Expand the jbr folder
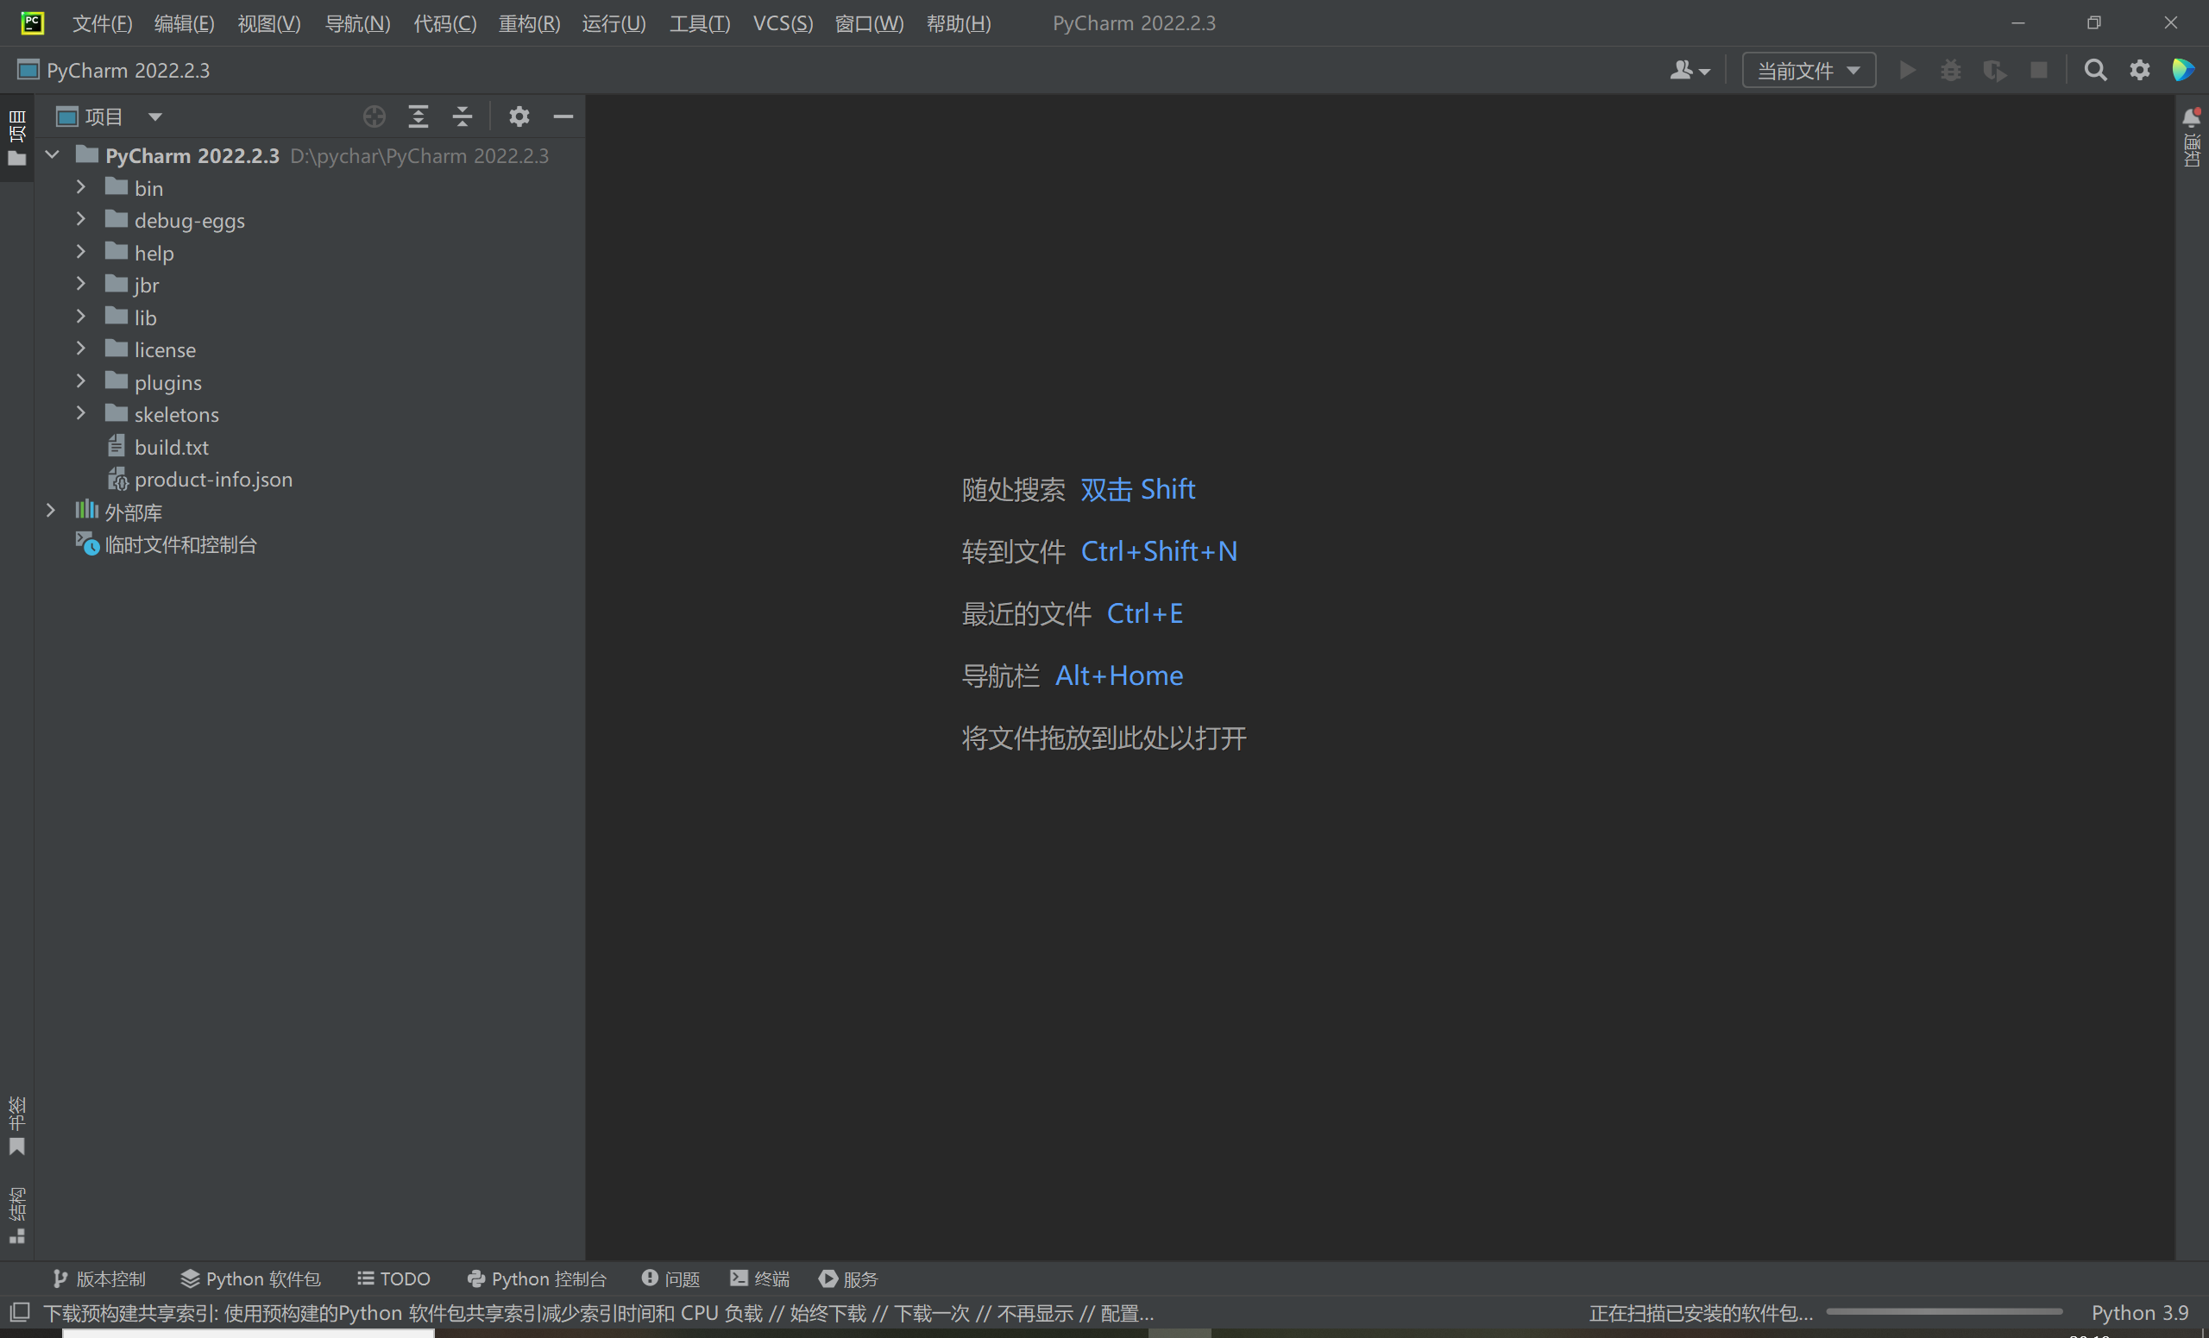 tap(81, 284)
